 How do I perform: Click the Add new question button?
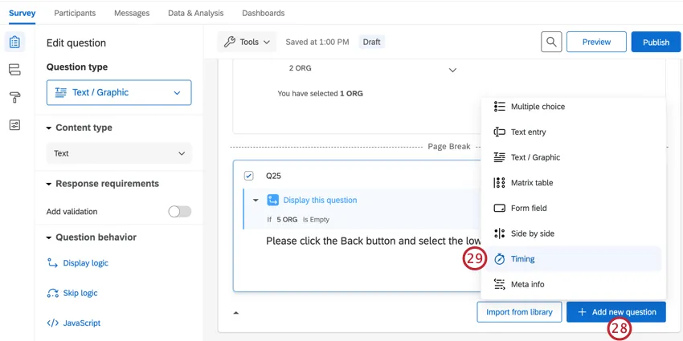616,312
